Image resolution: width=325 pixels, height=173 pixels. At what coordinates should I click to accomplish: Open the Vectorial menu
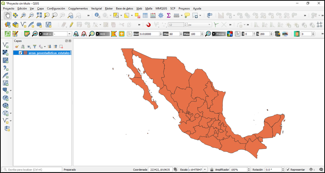(x=96, y=8)
